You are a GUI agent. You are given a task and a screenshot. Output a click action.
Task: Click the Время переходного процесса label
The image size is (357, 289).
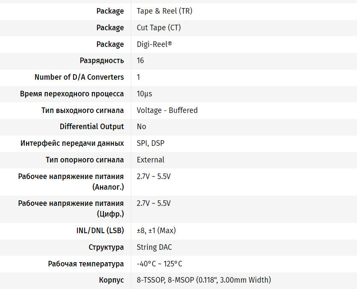pyautogui.click(x=72, y=94)
